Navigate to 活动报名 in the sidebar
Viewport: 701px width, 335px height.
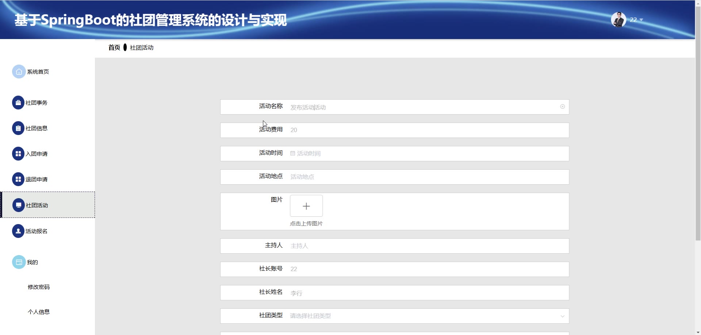point(47,231)
